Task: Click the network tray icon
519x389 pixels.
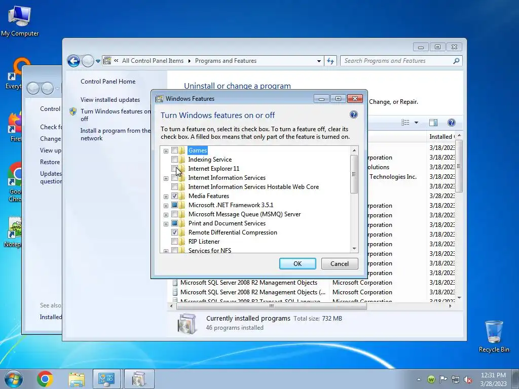Action: tap(456, 379)
